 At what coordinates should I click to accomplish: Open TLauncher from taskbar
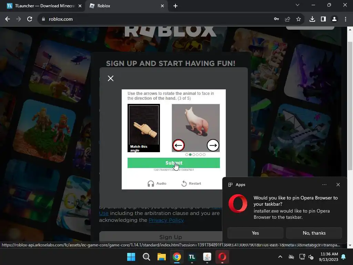point(192,257)
